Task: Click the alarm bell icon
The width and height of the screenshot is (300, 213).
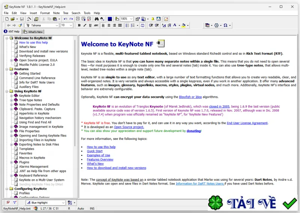Action: [153, 19]
